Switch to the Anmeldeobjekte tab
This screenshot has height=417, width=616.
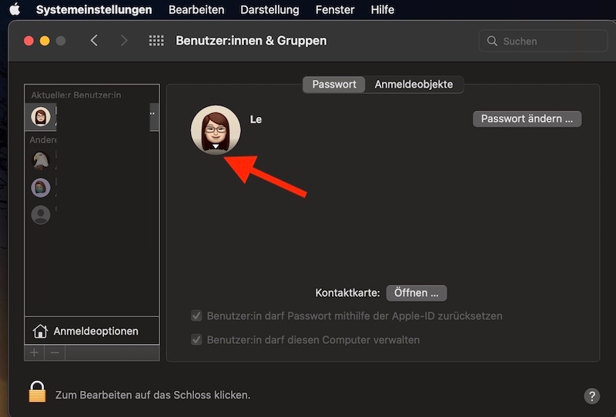(x=413, y=85)
